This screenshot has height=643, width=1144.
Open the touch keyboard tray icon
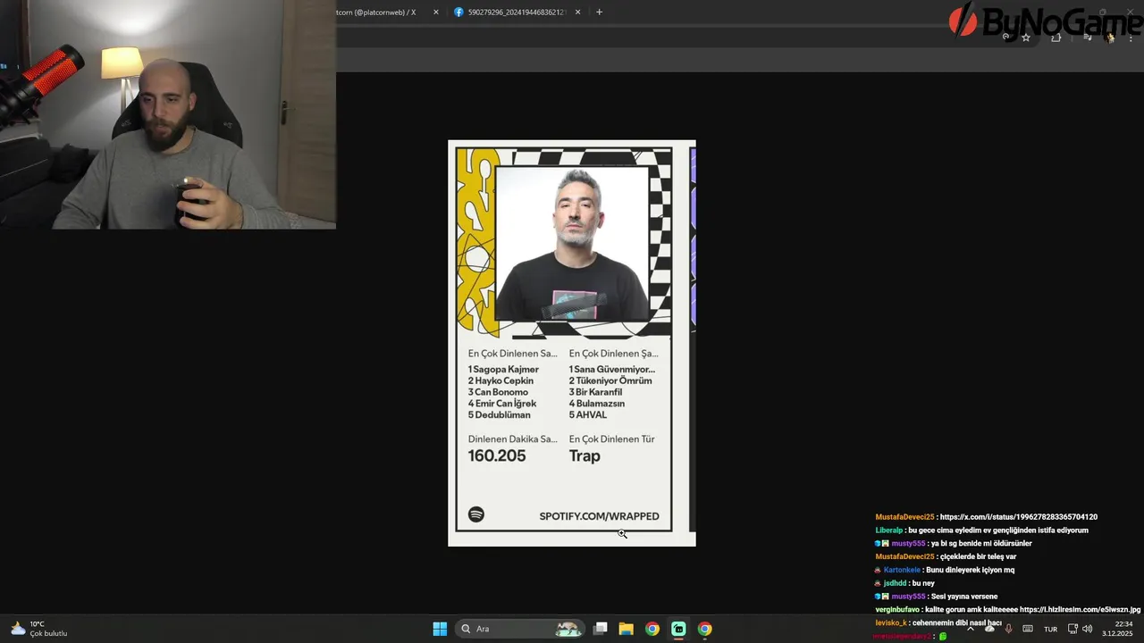(x=1028, y=629)
